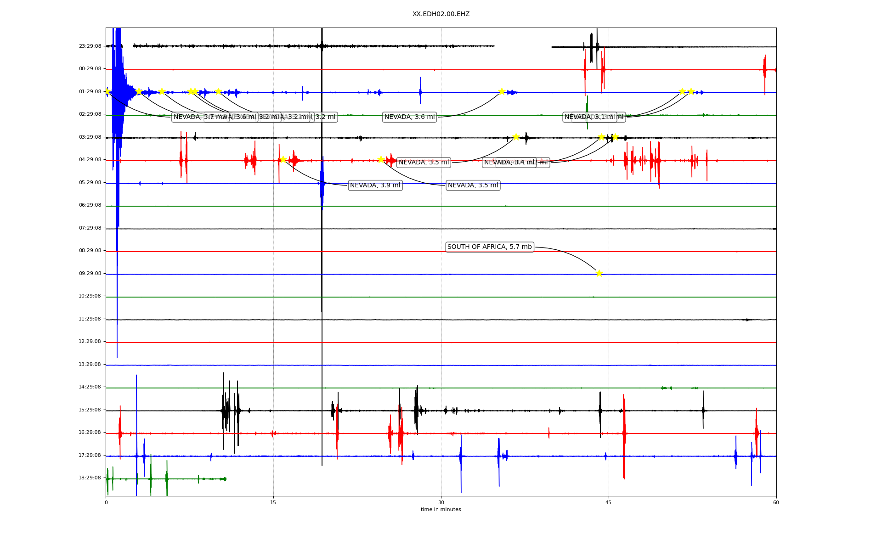Click the 'time in minutes' axis label
The image size is (882, 551).
441,510
